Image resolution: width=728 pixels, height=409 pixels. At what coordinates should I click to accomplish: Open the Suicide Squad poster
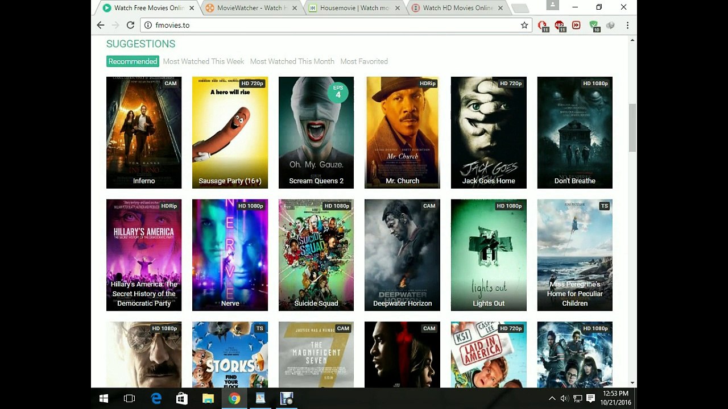point(316,255)
